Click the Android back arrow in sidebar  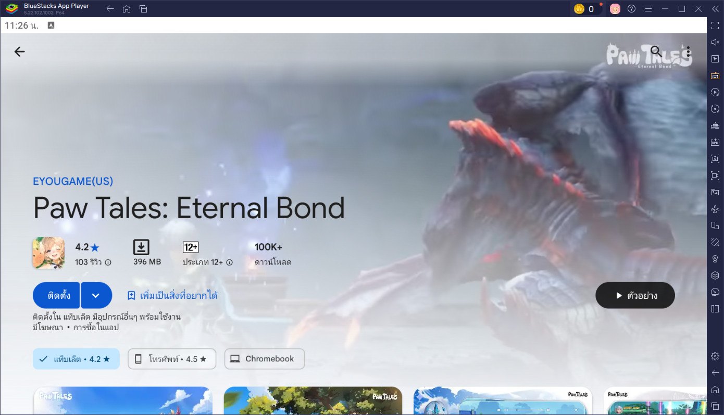(715, 373)
